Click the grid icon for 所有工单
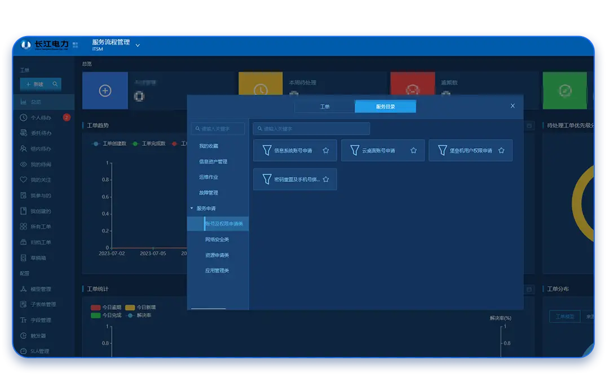 click(x=23, y=226)
